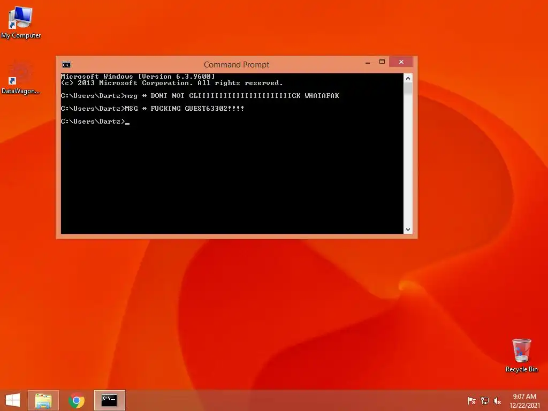Open File Explorer from the taskbar
548x411 pixels.
click(x=43, y=400)
